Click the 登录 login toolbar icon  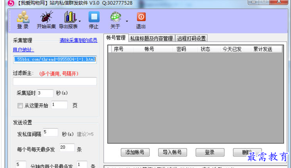pyautogui.click(x=23, y=20)
